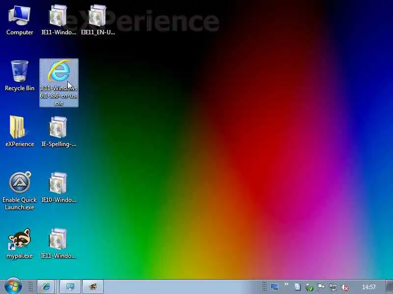
Task: Open the Windows Start menu
Action: tap(13, 287)
